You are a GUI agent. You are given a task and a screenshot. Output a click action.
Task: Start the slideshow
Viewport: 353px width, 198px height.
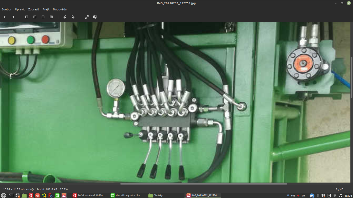pos(95,17)
